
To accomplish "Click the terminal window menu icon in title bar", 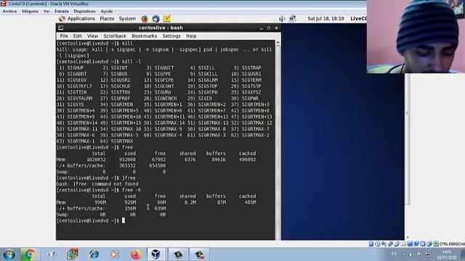I will pos(61,28).
